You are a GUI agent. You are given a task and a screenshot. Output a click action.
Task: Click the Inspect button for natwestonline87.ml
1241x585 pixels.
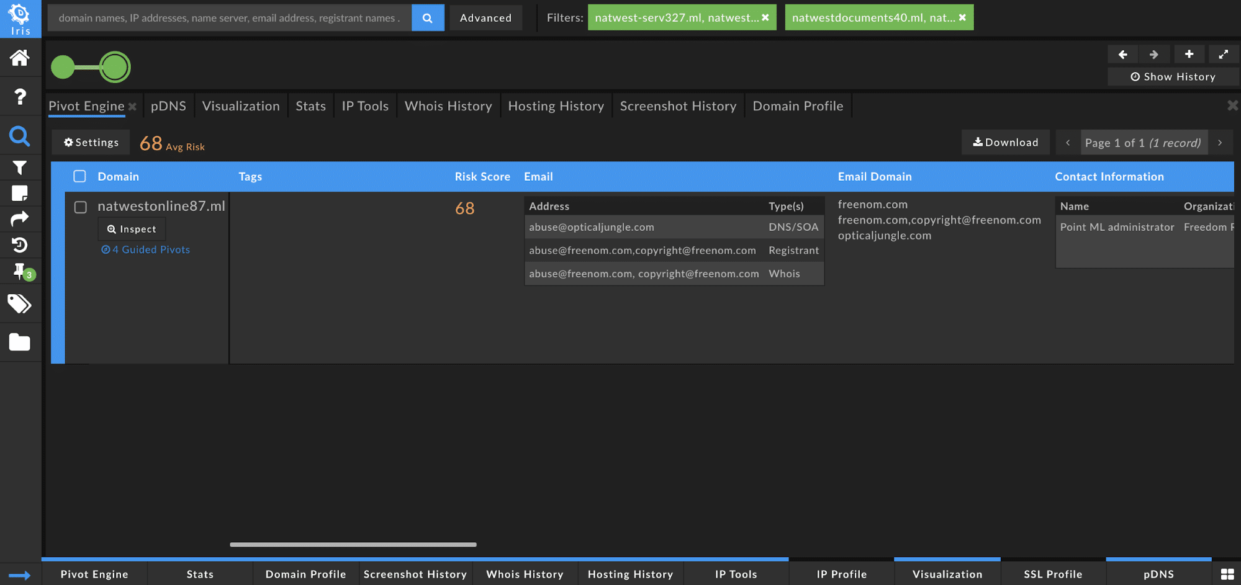tap(132, 229)
